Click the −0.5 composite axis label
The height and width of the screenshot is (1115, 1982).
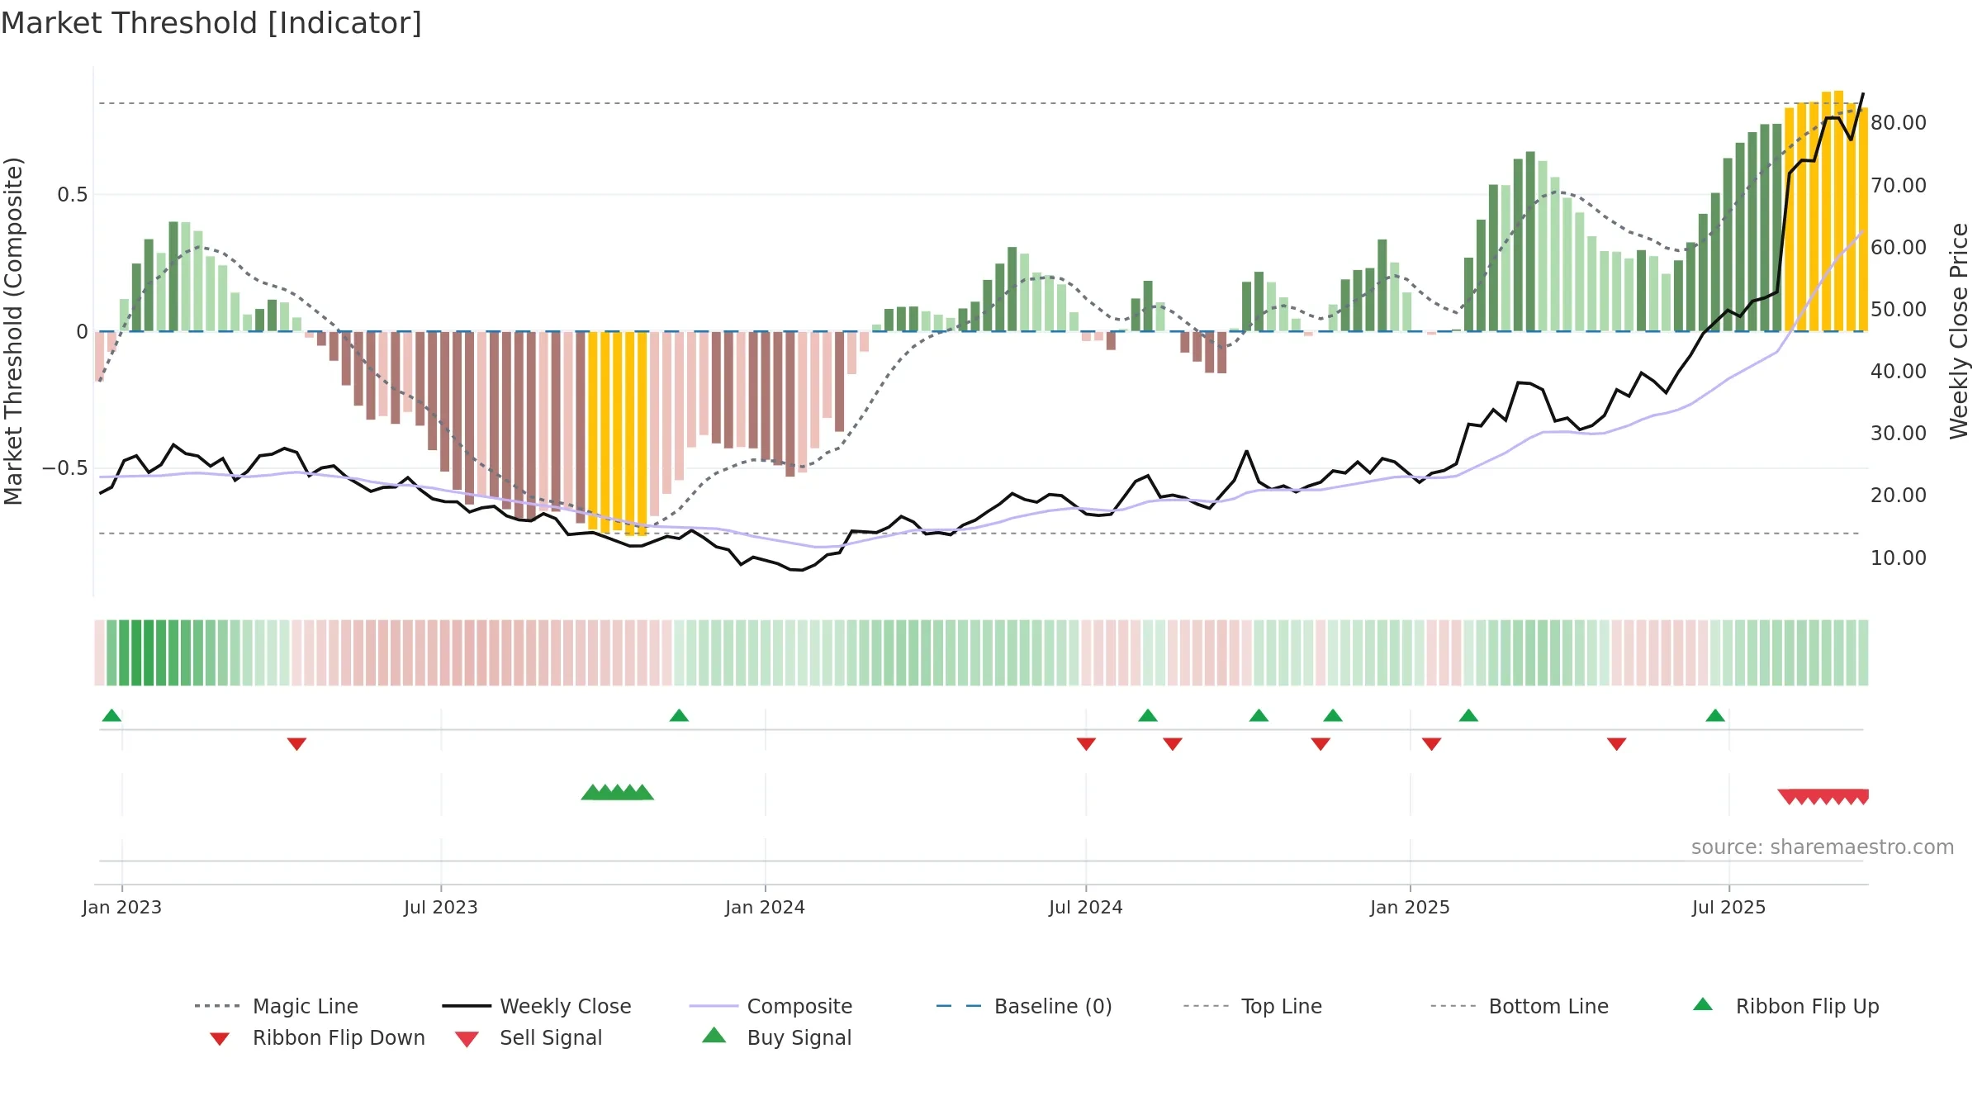64,468
